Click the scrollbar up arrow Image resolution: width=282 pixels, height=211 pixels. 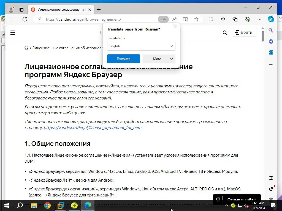tap(263, 28)
